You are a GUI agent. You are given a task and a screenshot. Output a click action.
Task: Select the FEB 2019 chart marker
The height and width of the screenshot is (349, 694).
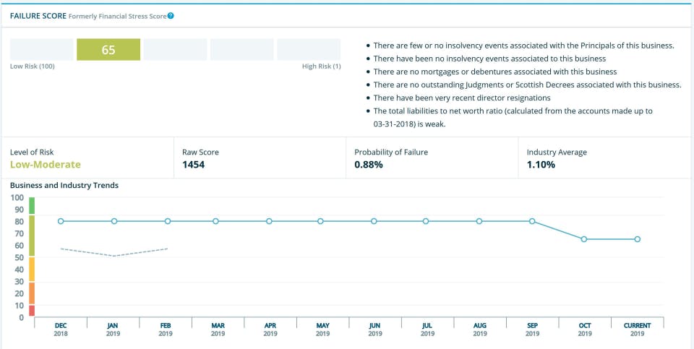point(168,221)
